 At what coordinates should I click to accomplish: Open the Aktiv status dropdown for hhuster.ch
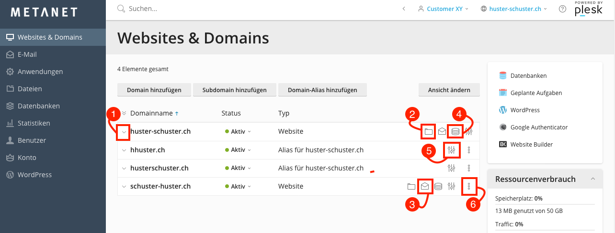[x=238, y=150]
